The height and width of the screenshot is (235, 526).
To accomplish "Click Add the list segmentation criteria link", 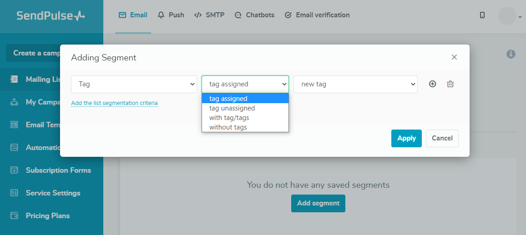I will pos(114,103).
